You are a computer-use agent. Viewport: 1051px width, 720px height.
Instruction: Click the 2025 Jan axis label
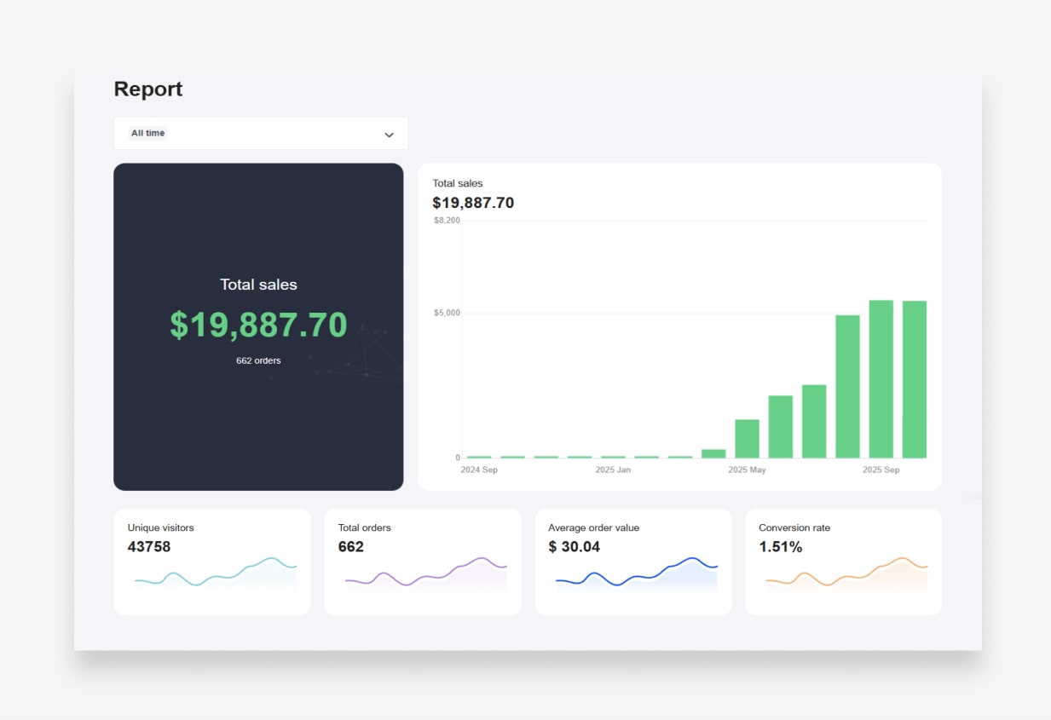[x=613, y=469]
